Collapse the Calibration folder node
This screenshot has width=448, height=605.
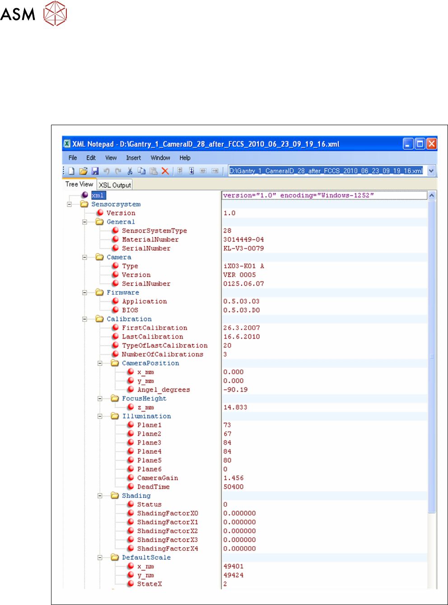(84, 319)
